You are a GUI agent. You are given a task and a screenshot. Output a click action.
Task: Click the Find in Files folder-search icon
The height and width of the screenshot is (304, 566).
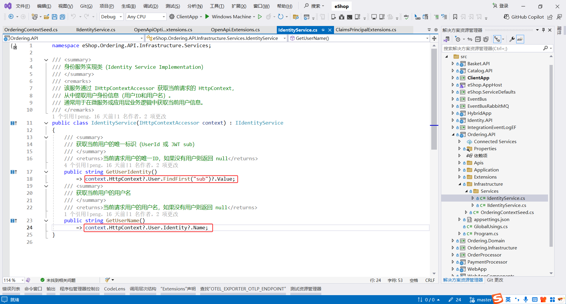pos(296,17)
